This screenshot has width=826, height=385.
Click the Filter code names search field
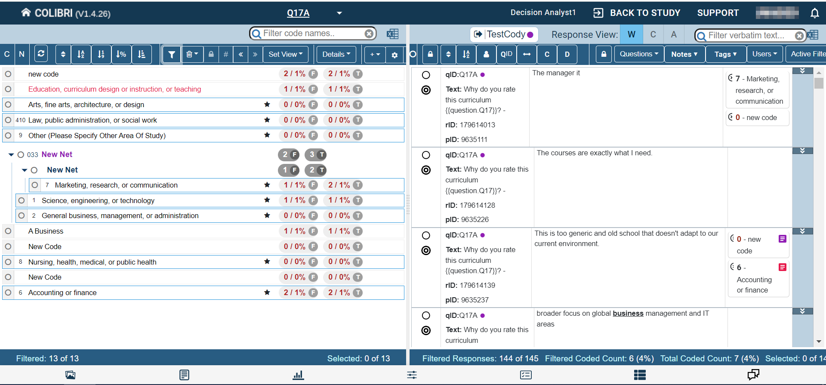[312, 34]
